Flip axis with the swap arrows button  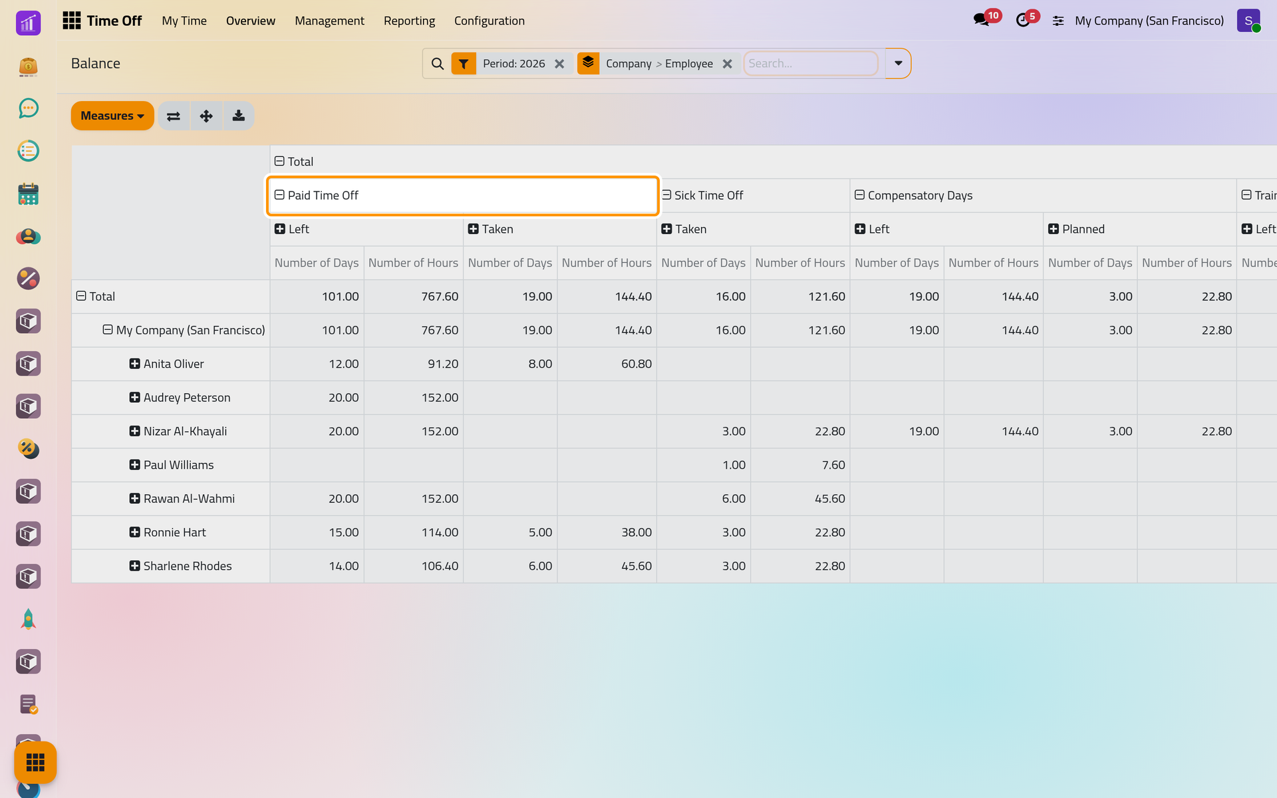click(x=174, y=116)
